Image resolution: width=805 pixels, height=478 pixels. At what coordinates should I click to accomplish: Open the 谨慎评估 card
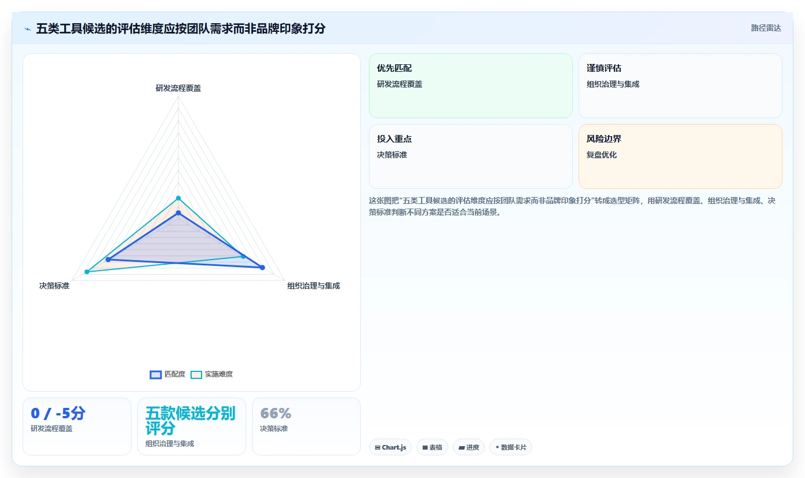tap(680, 86)
